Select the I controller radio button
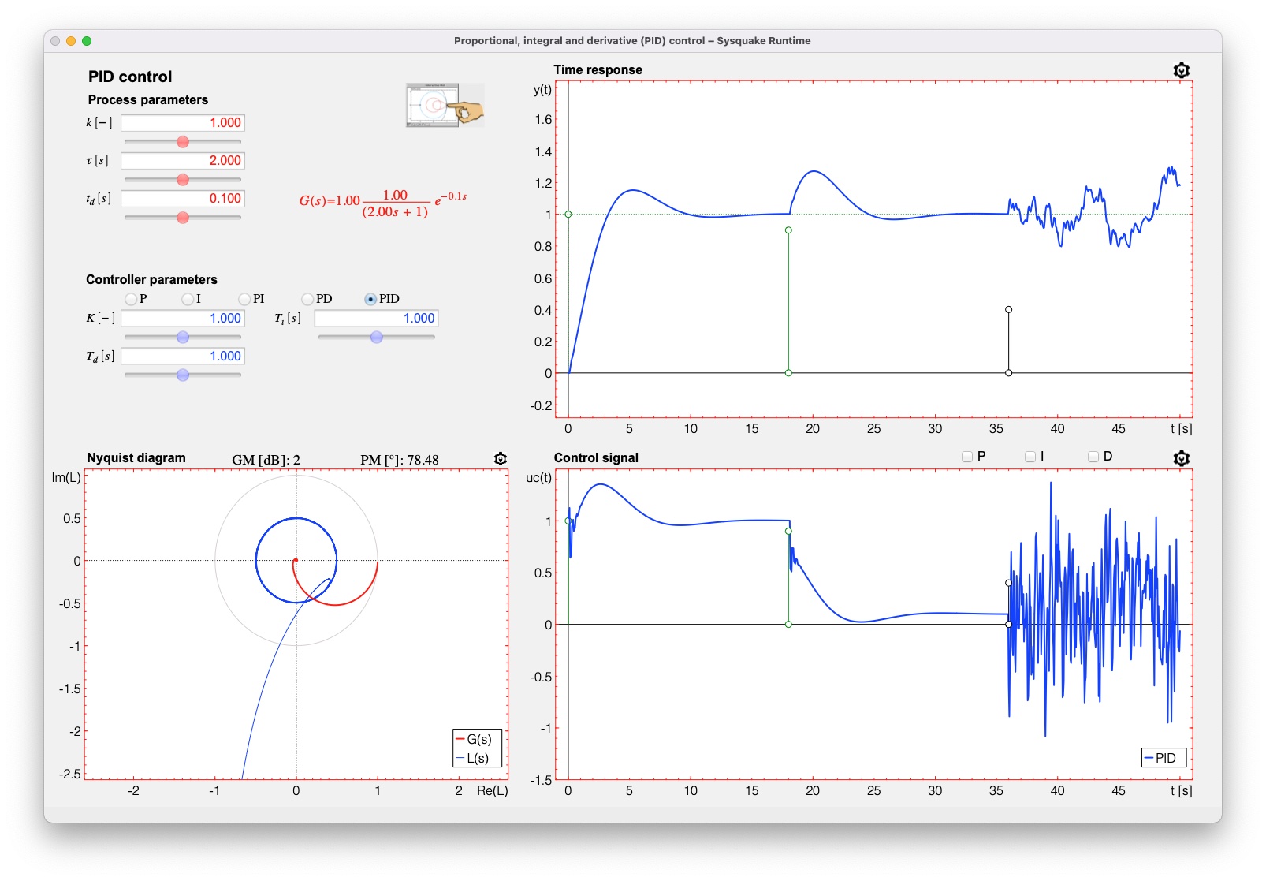 point(188,299)
